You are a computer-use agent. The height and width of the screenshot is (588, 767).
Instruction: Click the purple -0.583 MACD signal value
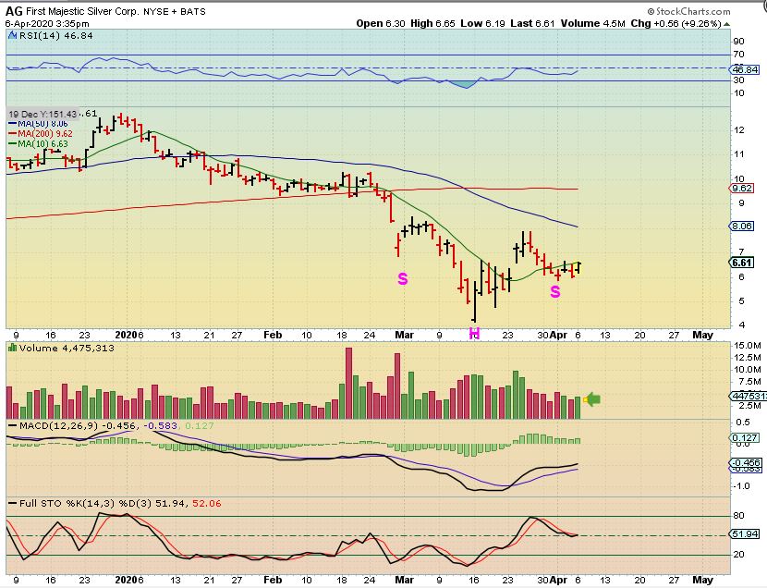[161, 425]
